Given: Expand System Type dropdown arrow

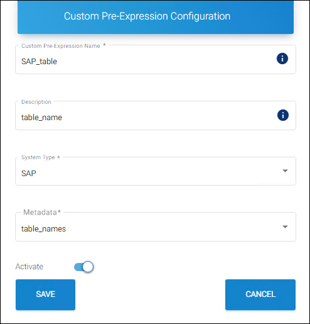Looking at the screenshot, I should [x=285, y=170].
